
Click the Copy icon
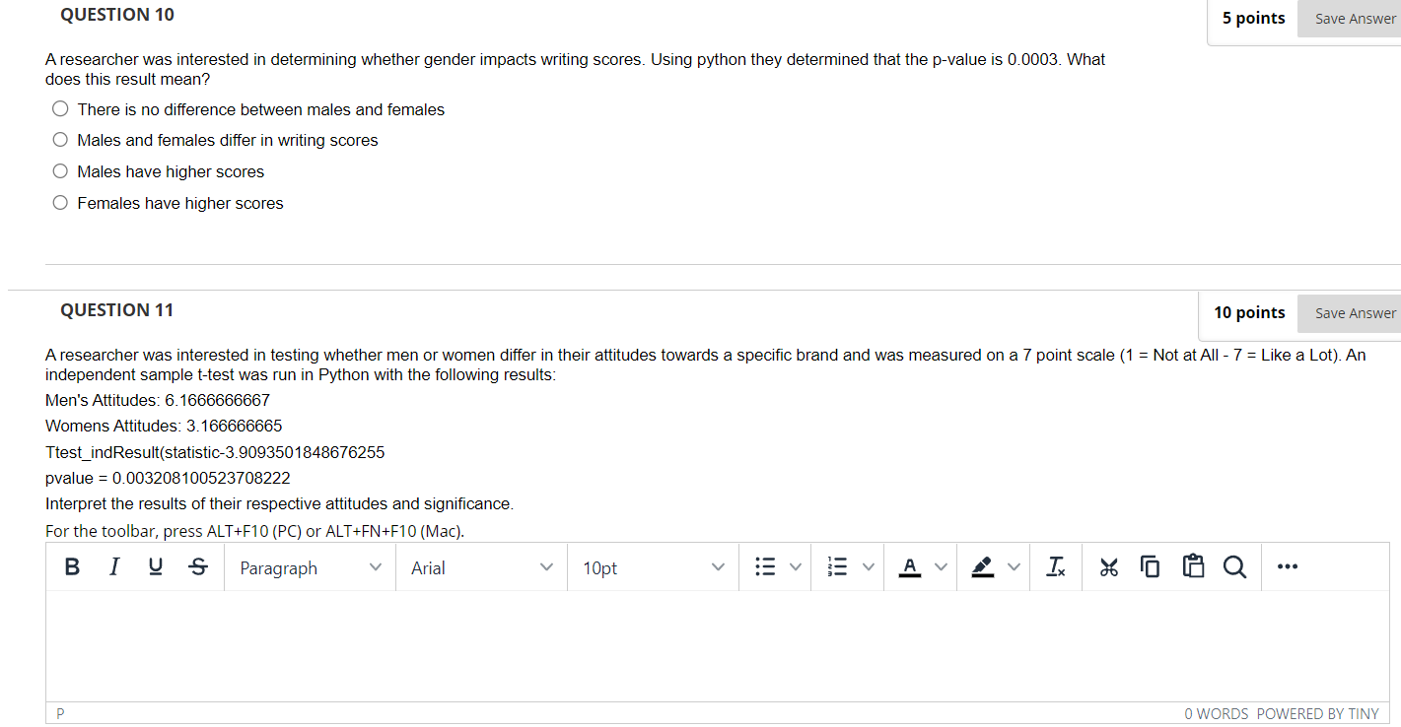pos(1150,566)
